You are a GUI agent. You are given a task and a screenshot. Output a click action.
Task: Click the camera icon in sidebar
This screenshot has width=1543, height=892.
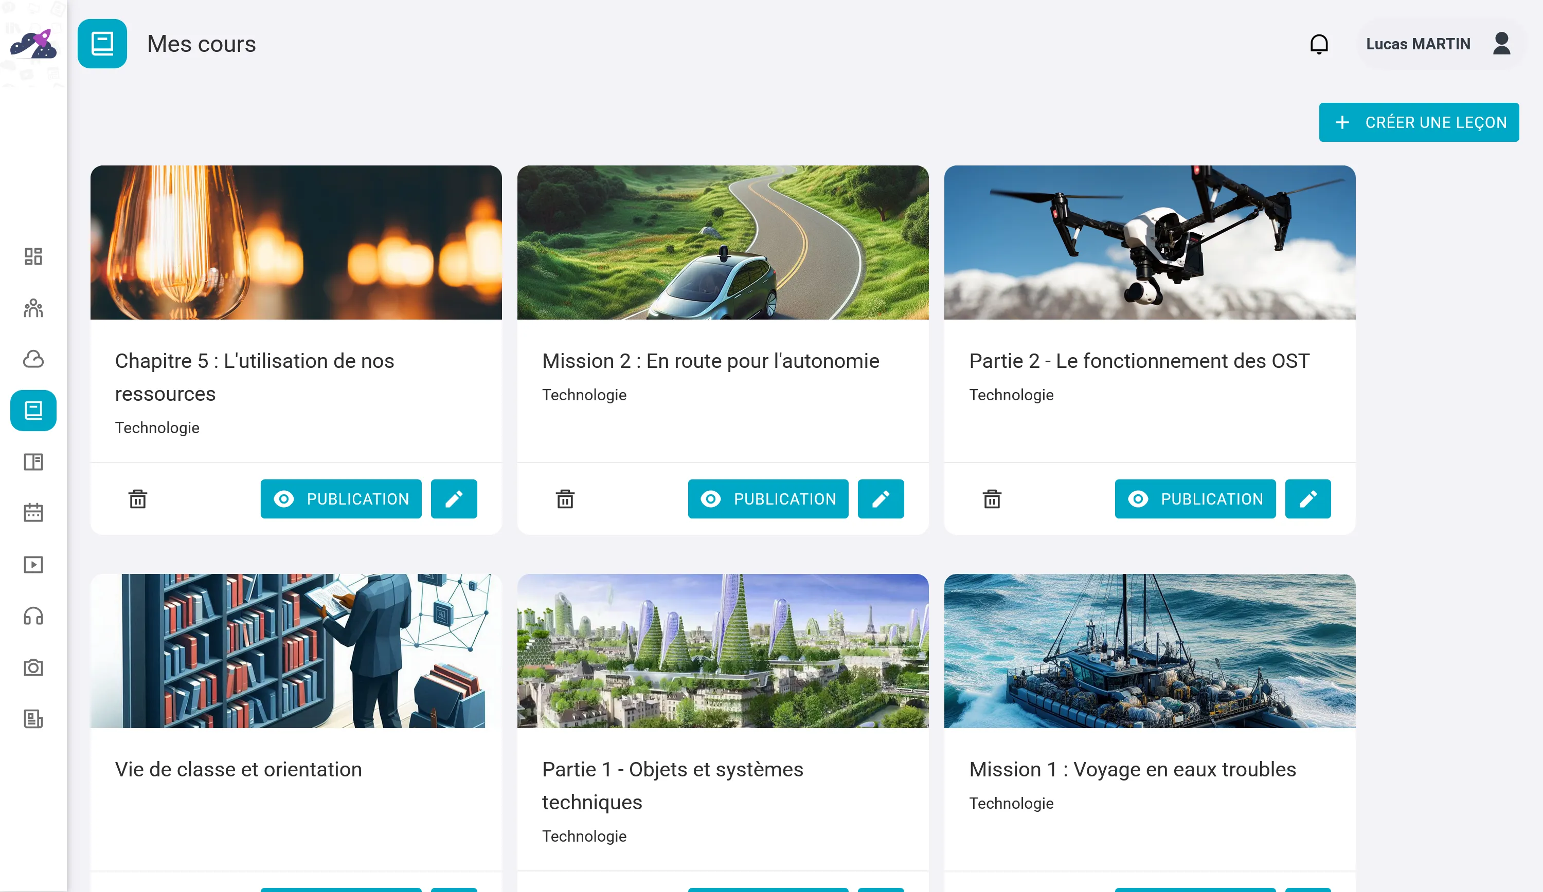[x=33, y=667]
